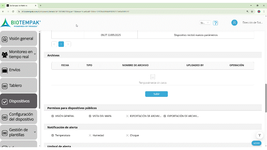Bookmark this page with the star icon
The width and height of the screenshot is (267, 150).
click(252, 11)
